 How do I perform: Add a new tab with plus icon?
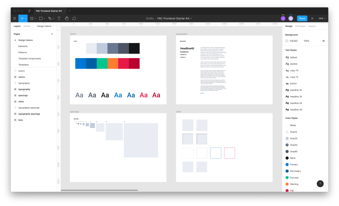point(70,11)
